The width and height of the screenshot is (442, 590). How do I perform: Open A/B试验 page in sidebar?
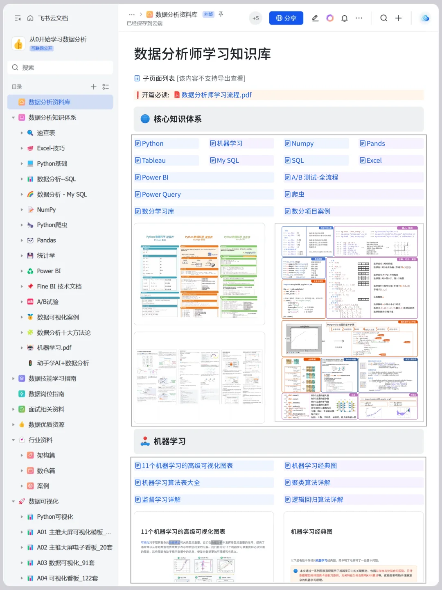(47, 302)
